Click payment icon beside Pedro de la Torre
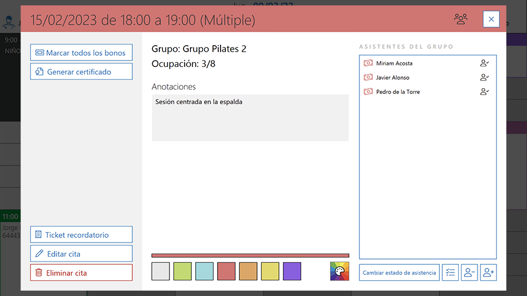Viewport: 527px width, 296px height. [368, 92]
